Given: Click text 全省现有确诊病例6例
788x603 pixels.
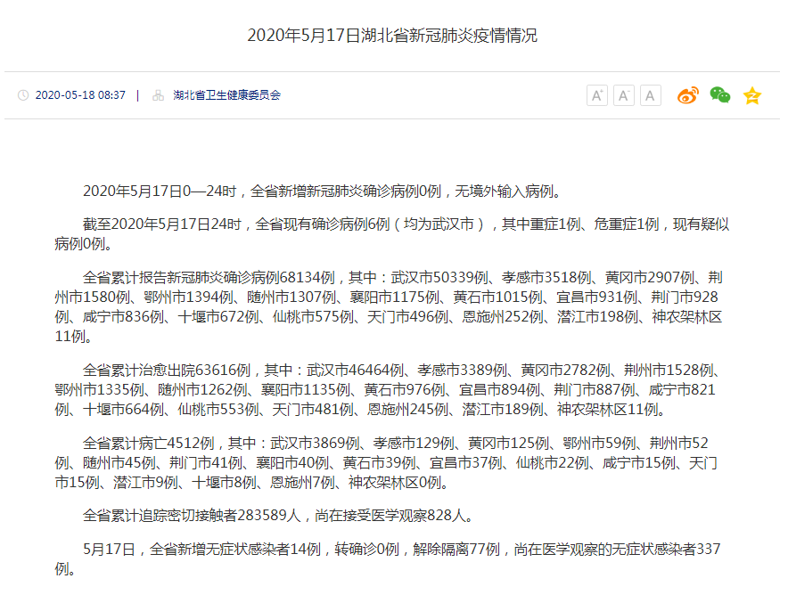Looking at the screenshot, I should (323, 224).
